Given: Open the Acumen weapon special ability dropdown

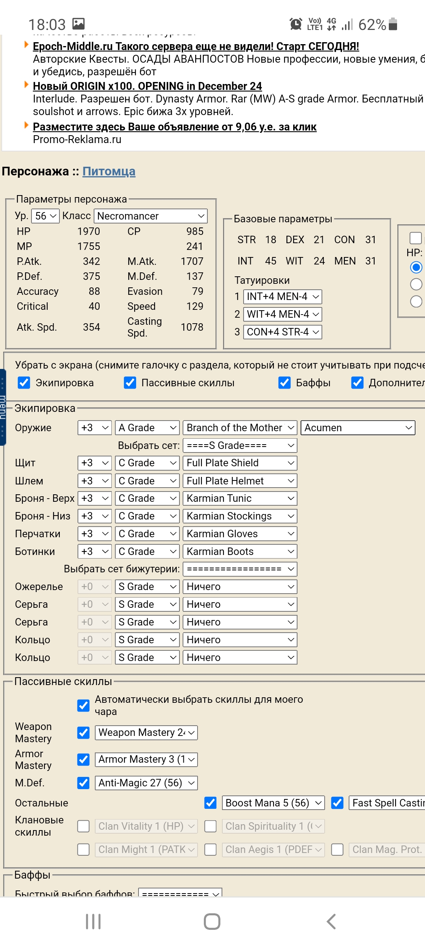Looking at the screenshot, I should pyautogui.click(x=358, y=428).
